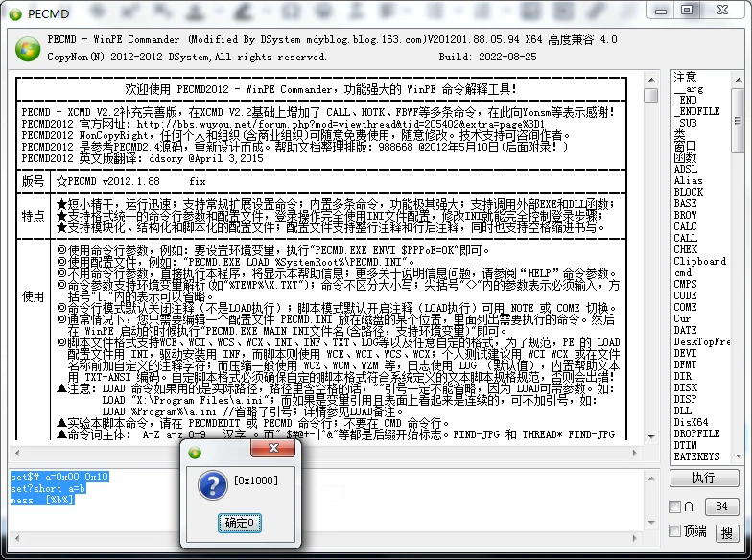The height and width of the screenshot is (560, 752).
Task: Click the 执行 execute button
Action: (x=703, y=478)
